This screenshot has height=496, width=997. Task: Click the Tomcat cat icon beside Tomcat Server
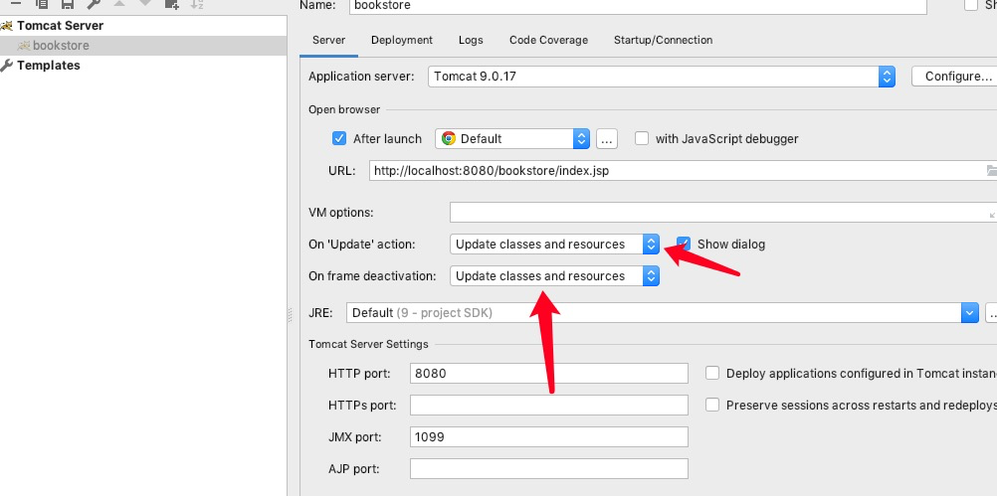[x=6, y=26]
